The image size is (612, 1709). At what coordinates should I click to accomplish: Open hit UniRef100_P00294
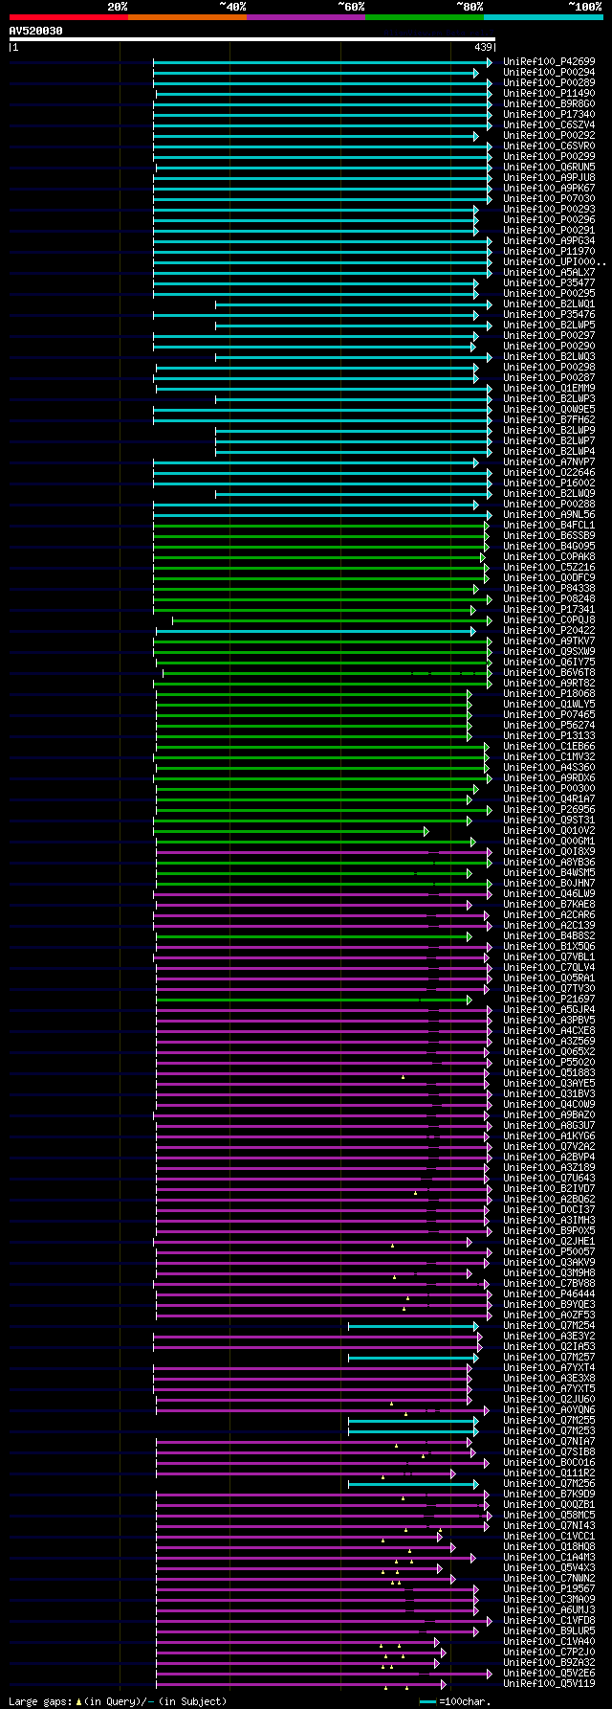pos(549,73)
